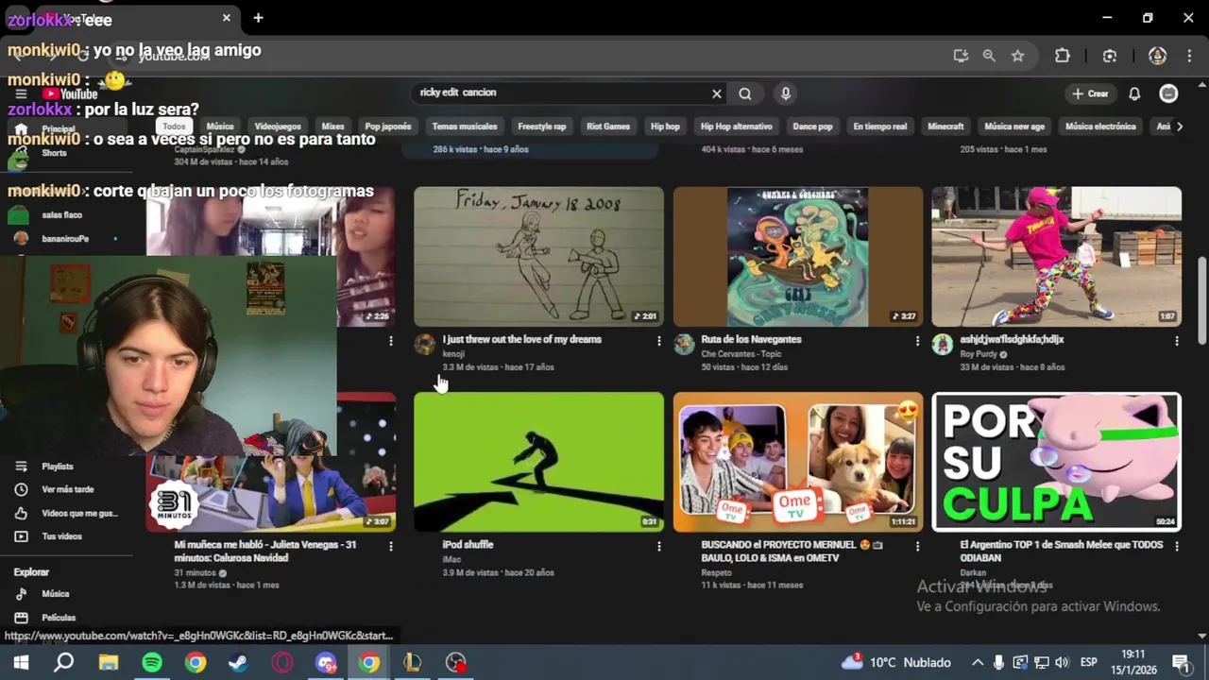Play the green iPod shuffle silhouette thumbnail
Screen dimensions: 1209x680
point(538,462)
